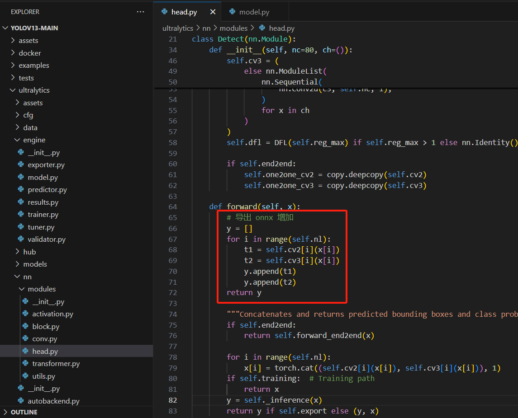Click Python icon of trainer.py

tap(21, 214)
